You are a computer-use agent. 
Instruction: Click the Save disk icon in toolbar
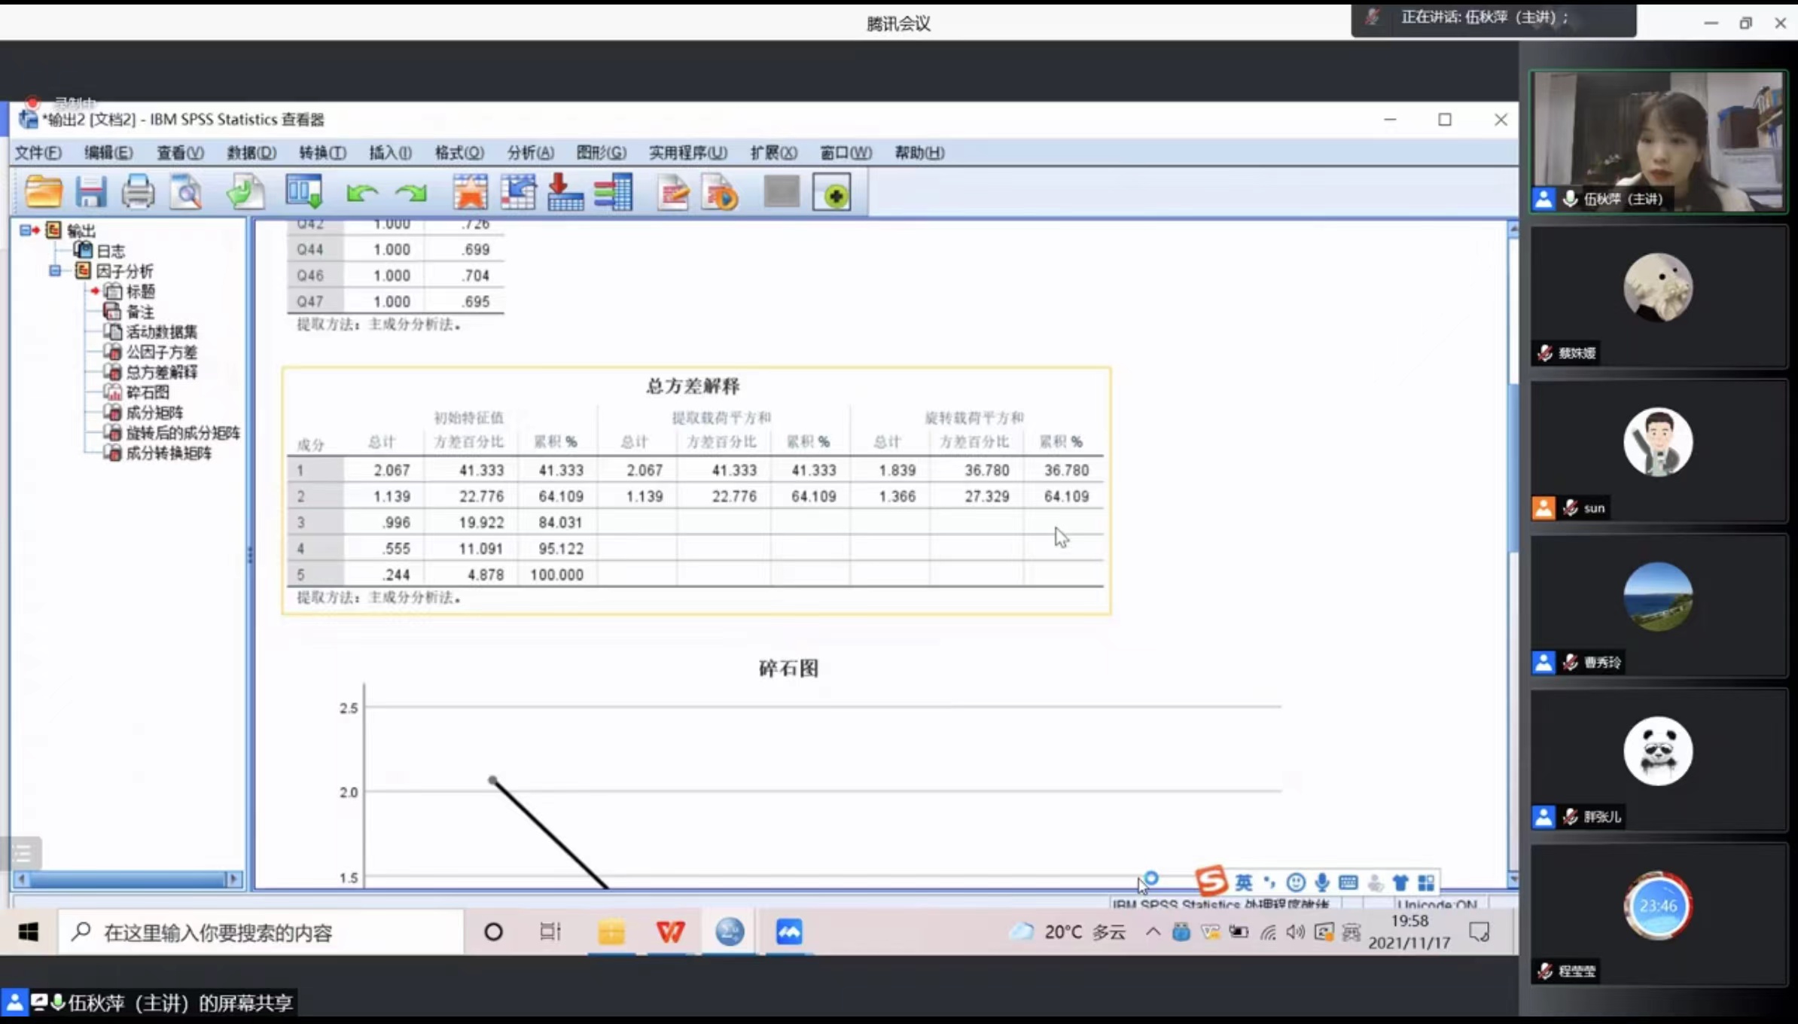point(90,192)
